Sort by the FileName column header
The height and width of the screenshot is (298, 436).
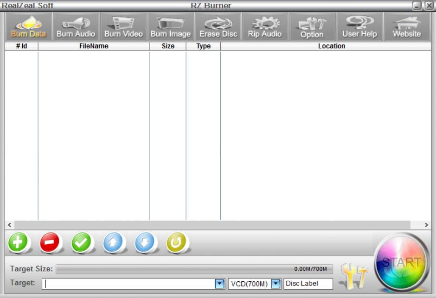[94, 46]
